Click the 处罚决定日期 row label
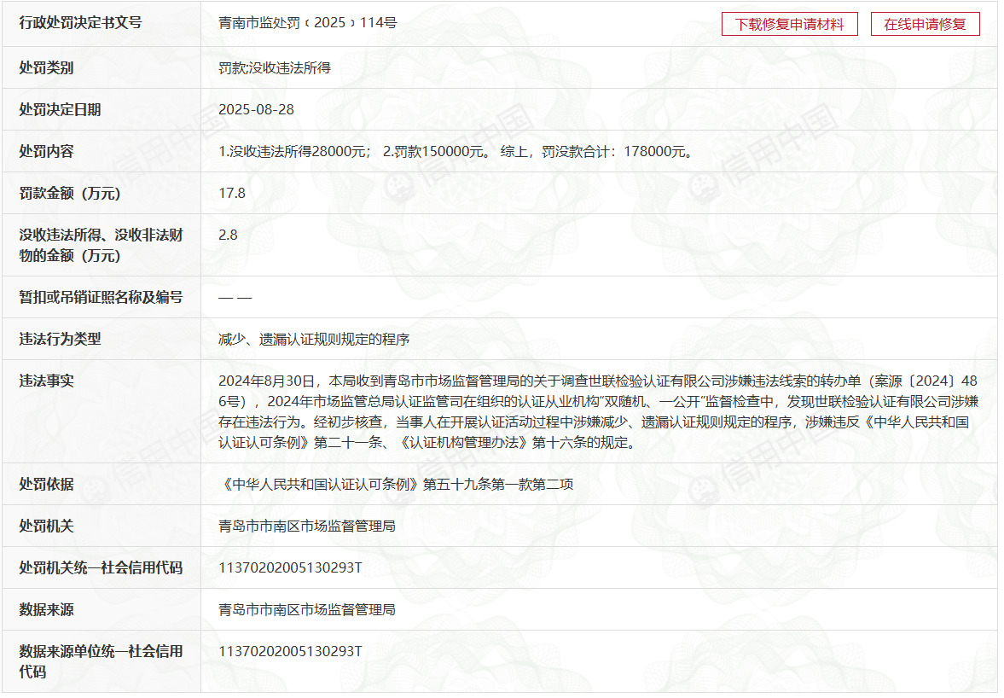1004x698 pixels. (x=60, y=109)
